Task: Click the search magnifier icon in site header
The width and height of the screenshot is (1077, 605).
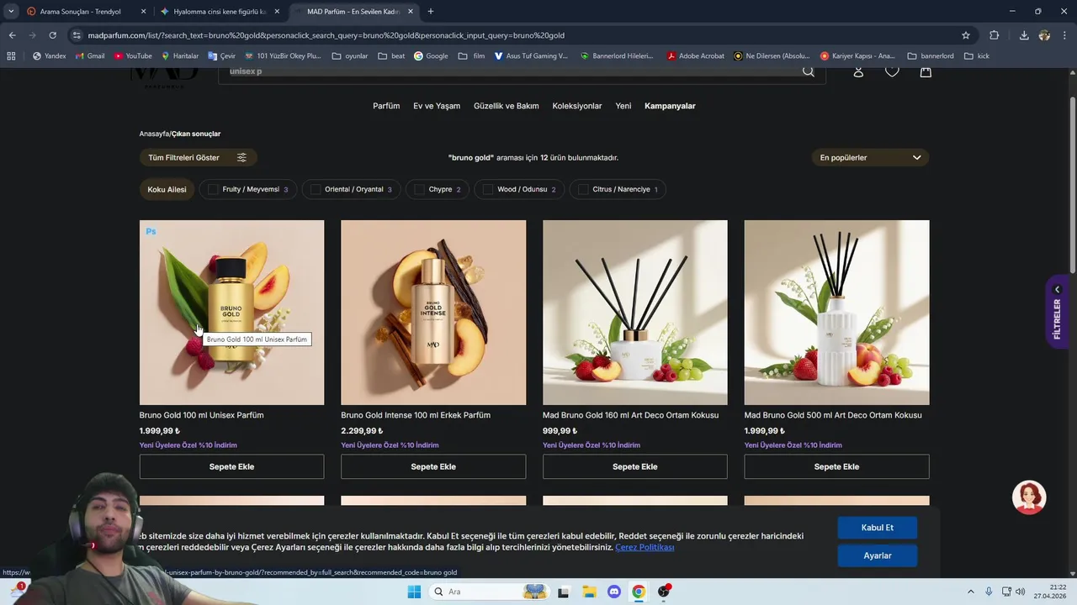Action: click(x=808, y=71)
